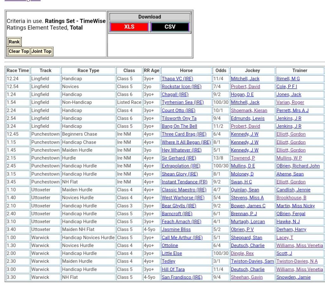Select horse Classic Maestro (IRE)
Screen dimensions: 325x287
point(184,190)
